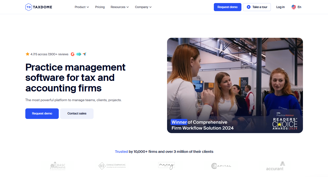This screenshot has width=328, height=177.
Task: Click the Readers' Choice Awards 2024 badge
Action: coord(285,121)
